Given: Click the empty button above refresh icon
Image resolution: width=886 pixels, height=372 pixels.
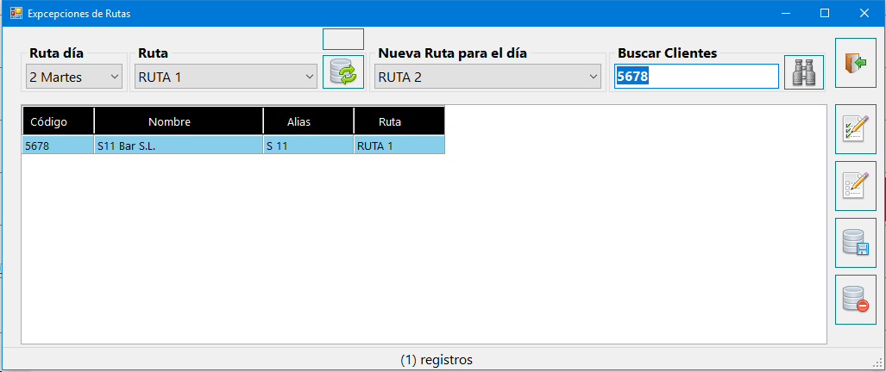Looking at the screenshot, I should pos(343,39).
